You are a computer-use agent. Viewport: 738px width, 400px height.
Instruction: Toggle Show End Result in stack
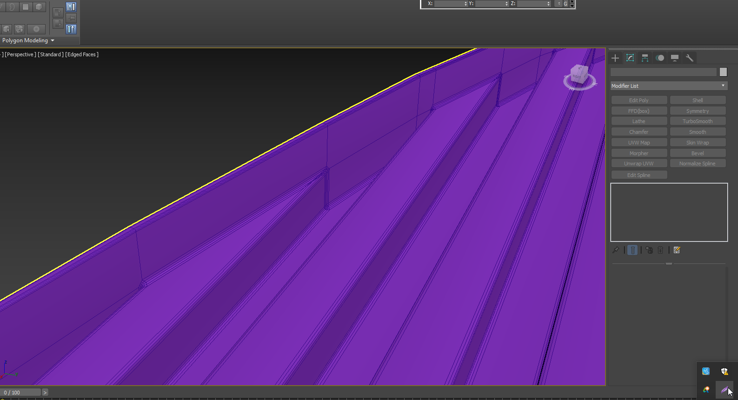click(632, 250)
